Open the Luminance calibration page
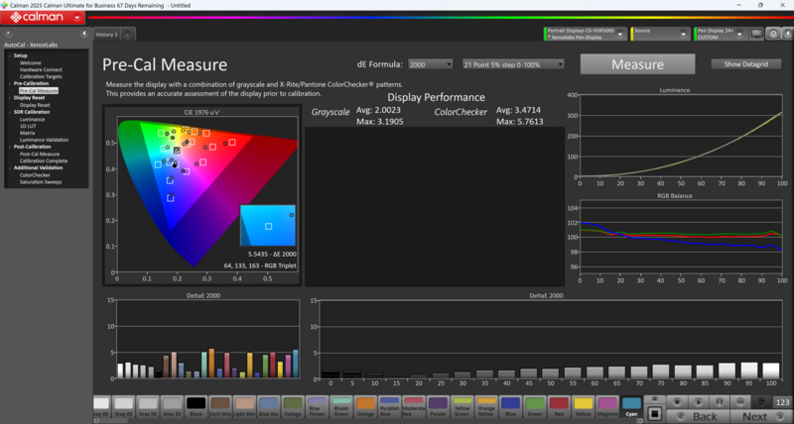 [x=32, y=119]
